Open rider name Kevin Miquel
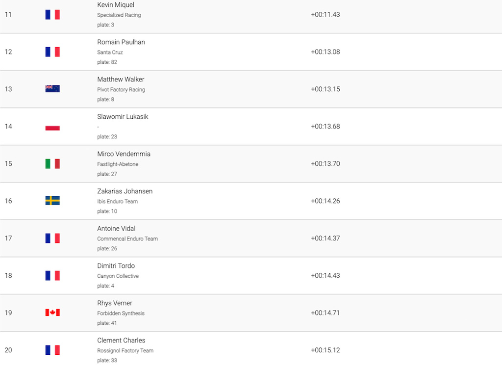Screen dimensions: 502x368 (116, 5)
